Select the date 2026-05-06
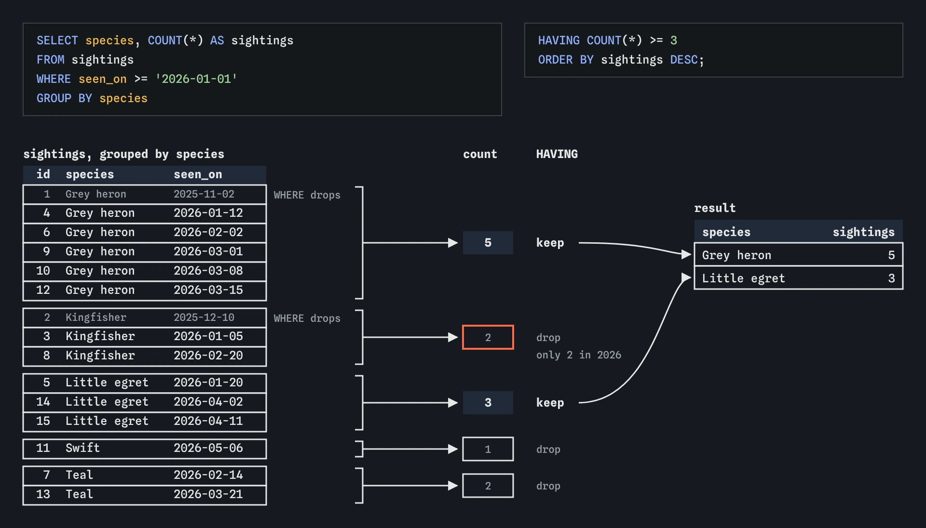 208,448
